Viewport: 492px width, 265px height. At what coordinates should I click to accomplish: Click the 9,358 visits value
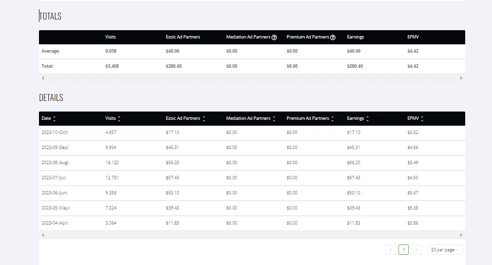point(111,192)
